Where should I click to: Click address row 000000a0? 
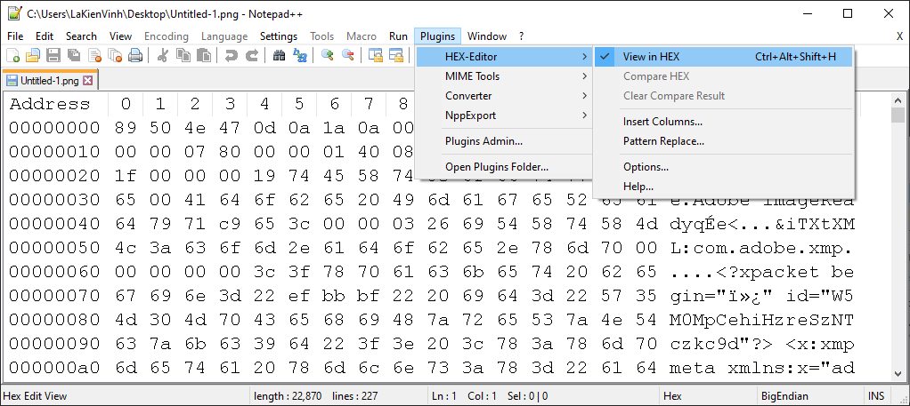(x=54, y=367)
